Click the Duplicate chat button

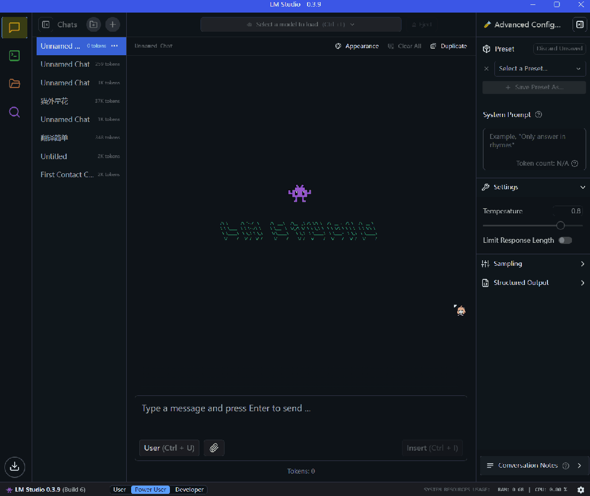(449, 46)
